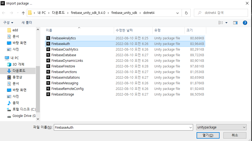Expand the view options dropdown arrow
Image resolution: width=252 pixels, height=141 pixels.
coord(227,23)
